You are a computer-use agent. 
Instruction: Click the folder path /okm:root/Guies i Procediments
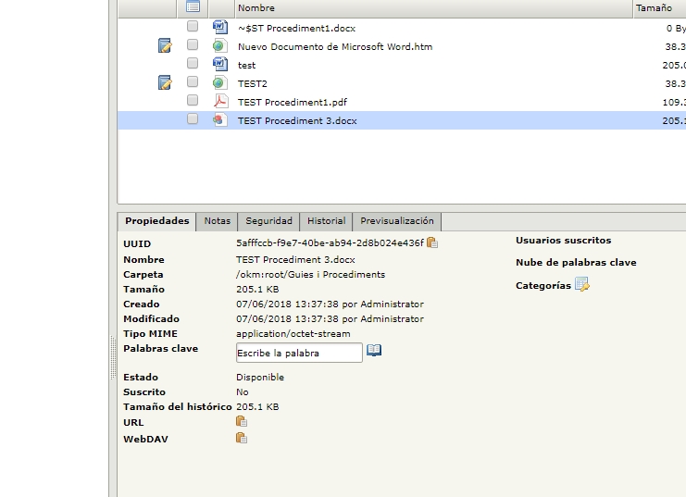(311, 275)
